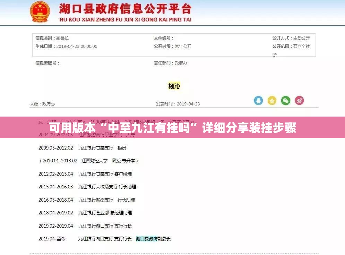Click 信息类别 value 副县长

(x=62, y=38)
